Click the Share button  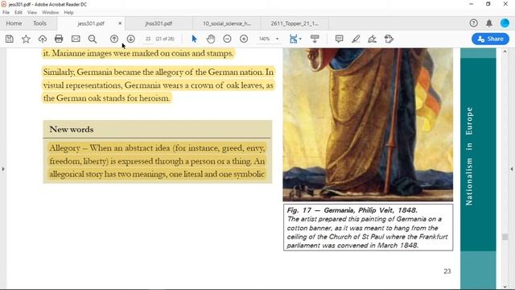tap(490, 39)
